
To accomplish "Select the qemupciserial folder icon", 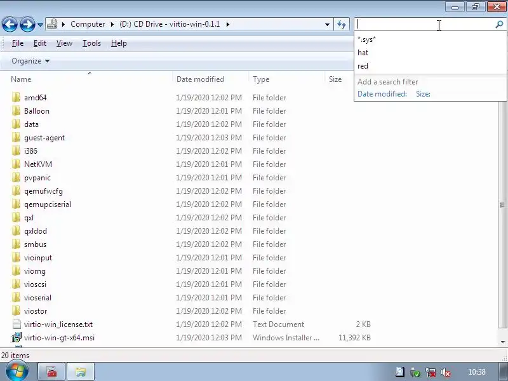I will click(x=16, y=204).
